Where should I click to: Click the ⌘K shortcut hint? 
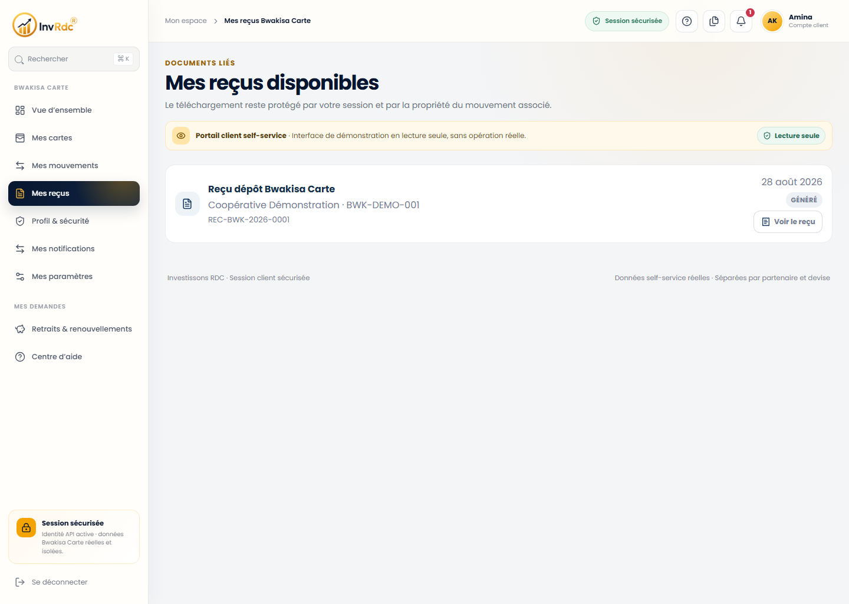click(123, 59)
